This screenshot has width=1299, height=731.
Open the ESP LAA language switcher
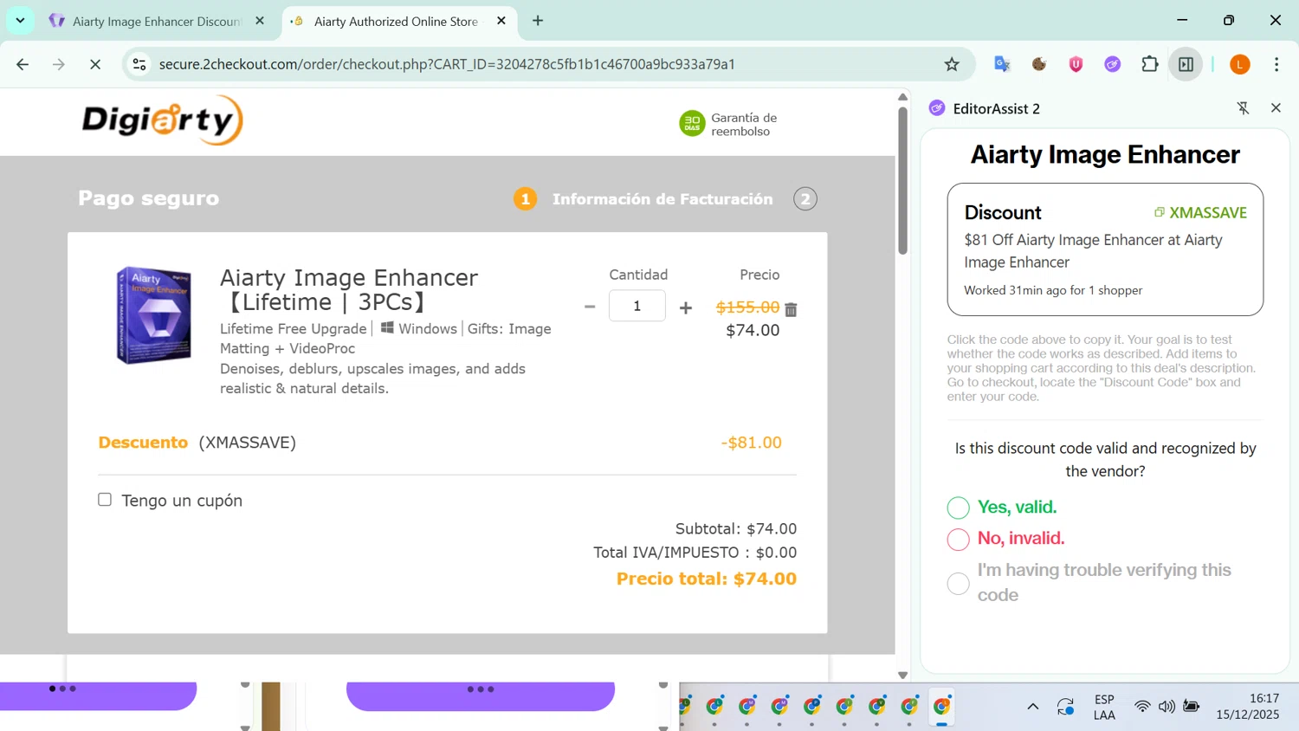tap(1104, 707)
